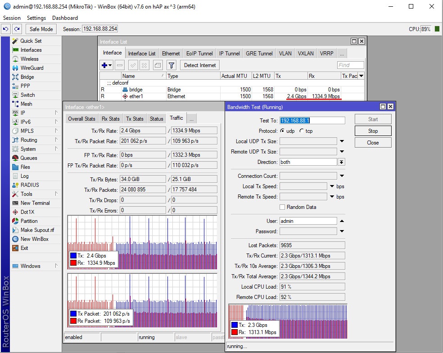Select the bridge interface row
The image size is (443, 353).
[232, 90]
